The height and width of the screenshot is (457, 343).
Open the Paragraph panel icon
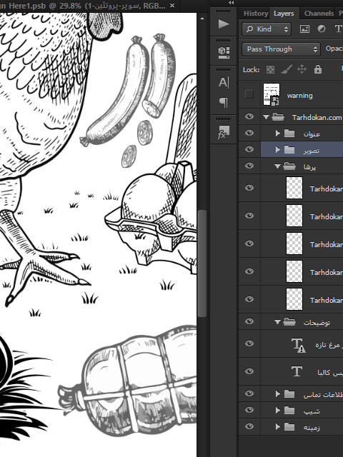[224, 103]
